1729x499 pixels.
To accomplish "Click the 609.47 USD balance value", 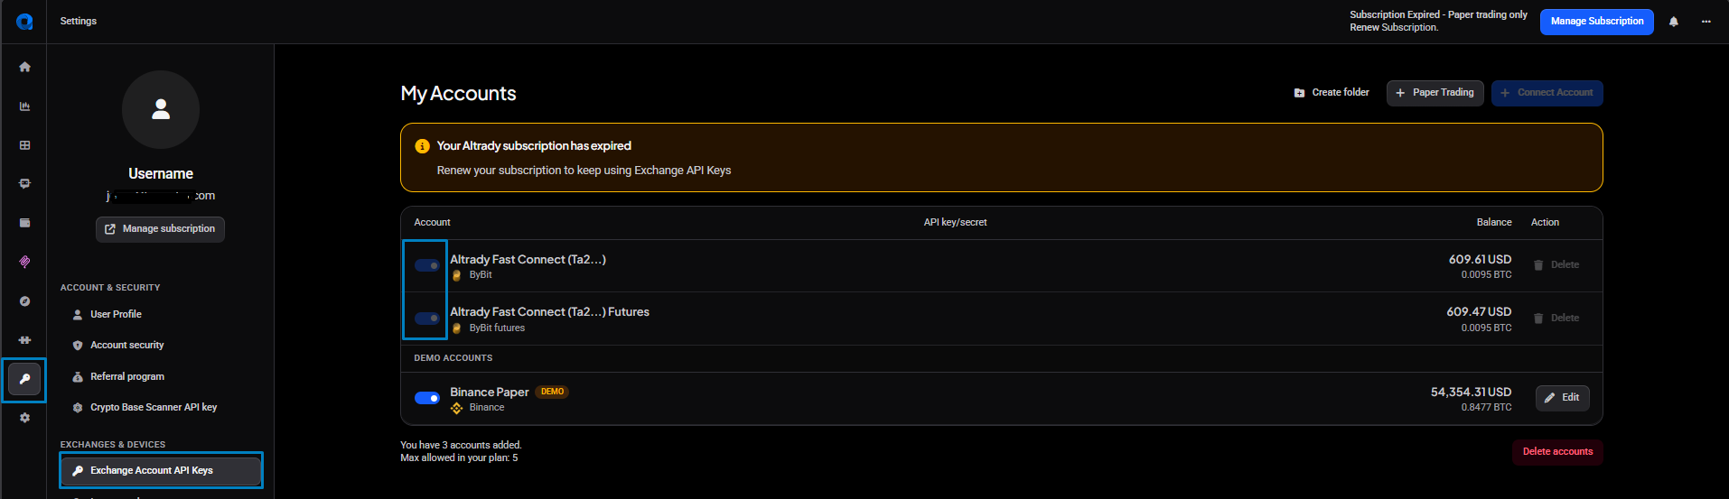I will click(1479, 312).
